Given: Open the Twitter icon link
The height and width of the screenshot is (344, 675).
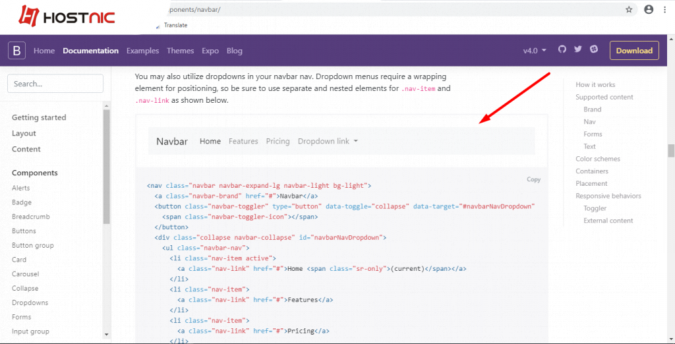Looking at the screenshot, I should 578,50.
